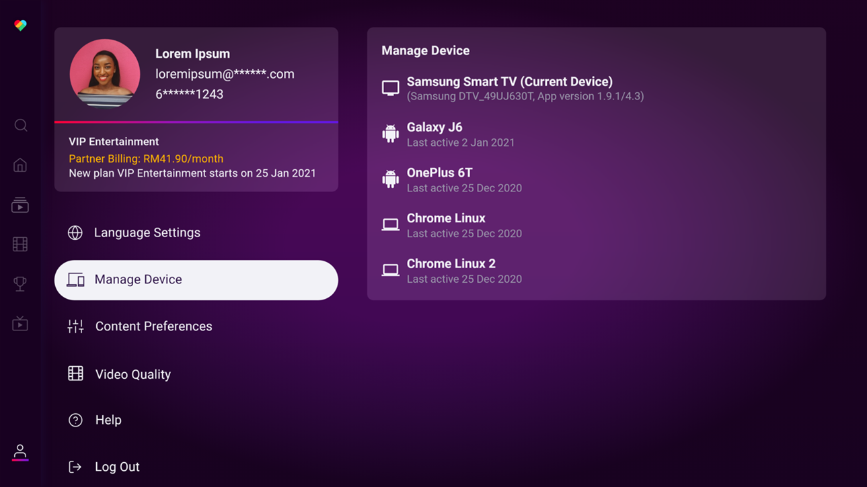Open the Movies section
Screen dimensions: 867x487
pos(20,244)
